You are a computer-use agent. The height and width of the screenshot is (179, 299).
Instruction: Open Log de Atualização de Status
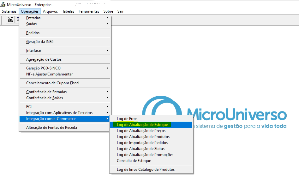(151, 149)
